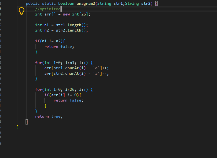This screenshot has width=217, height=158.
Task: Click the highlighted opening brace after signature
Action: pyautogui.click(x=156, y=4)
